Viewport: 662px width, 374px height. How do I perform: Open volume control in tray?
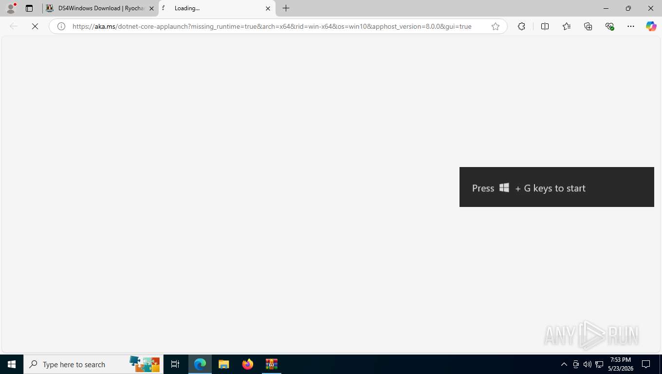click(588, 364)
